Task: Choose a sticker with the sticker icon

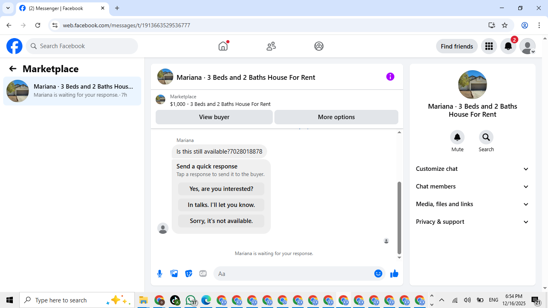Action: click(x=189, y=274)
